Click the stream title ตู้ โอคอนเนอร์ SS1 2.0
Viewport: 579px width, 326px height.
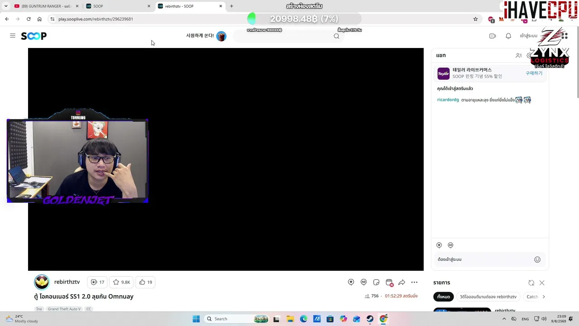pos(84,297)
